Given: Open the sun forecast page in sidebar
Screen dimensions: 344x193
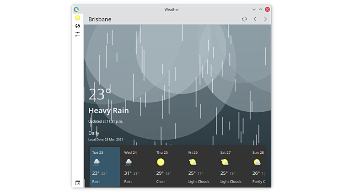Looking at the screenshot, I should tap(78, 18).
